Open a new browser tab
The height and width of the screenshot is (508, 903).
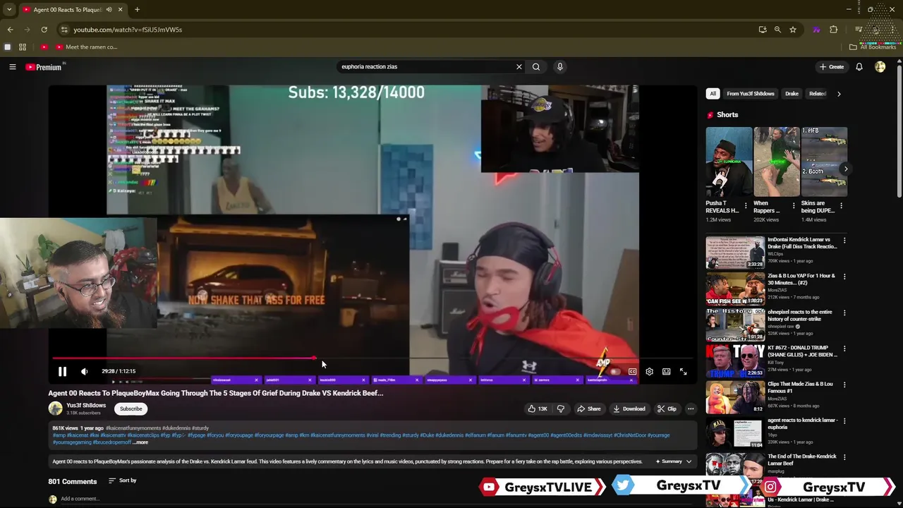[x=137, y=10]
